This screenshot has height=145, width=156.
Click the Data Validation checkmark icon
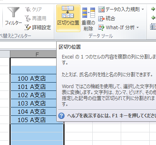tap(101, 9)
